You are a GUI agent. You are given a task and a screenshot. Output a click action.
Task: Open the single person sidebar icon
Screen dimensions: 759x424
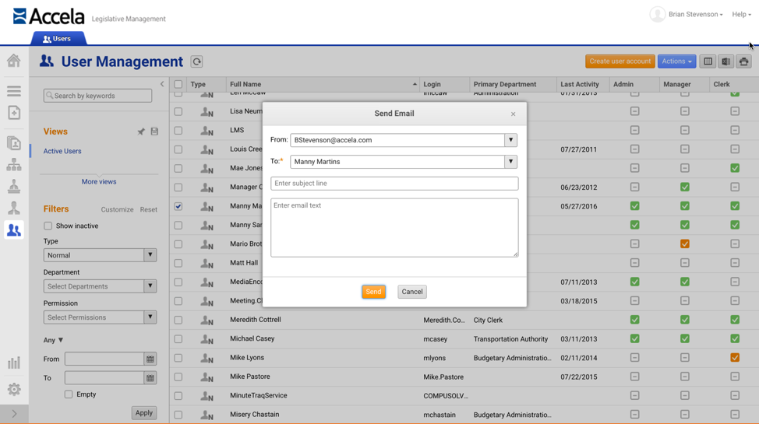coord(13,208)
